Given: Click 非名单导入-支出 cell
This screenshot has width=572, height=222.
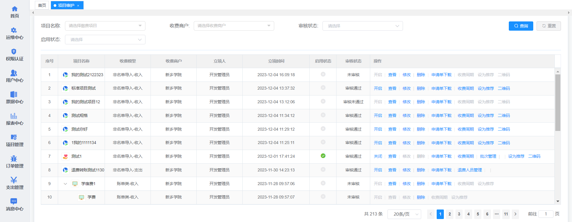Looking at the screenshot, I should 128,170.
